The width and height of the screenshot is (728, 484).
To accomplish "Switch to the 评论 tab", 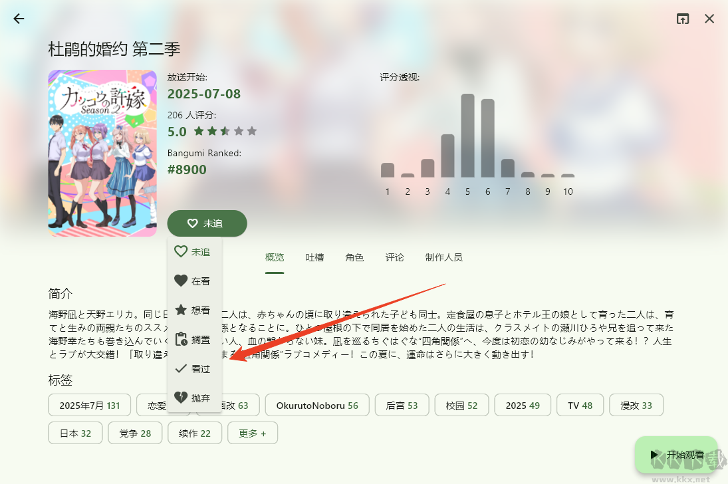I will pos(394,257).
